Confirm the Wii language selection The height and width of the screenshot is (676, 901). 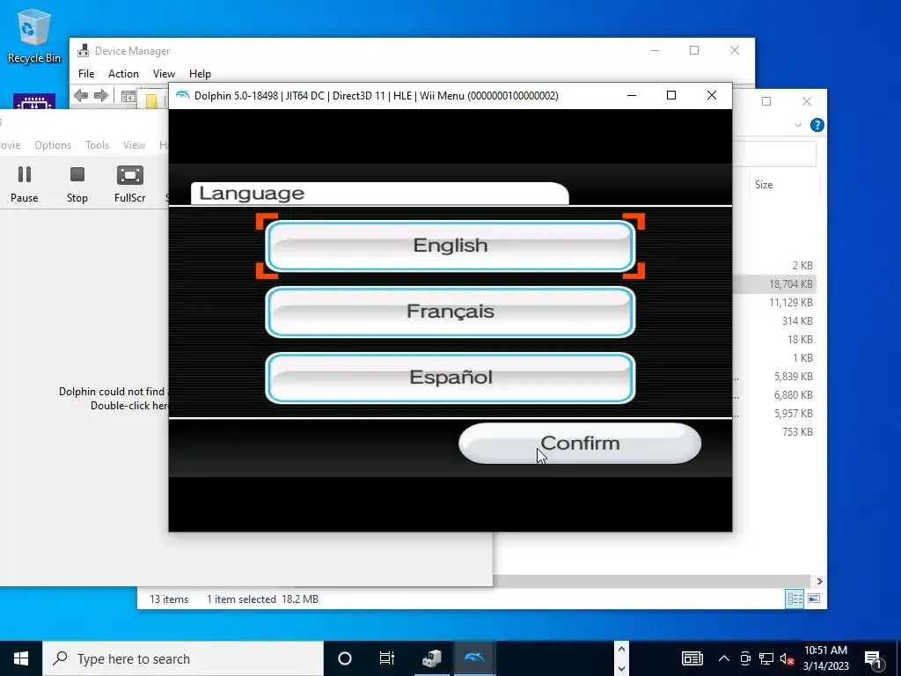coord(580,444)
